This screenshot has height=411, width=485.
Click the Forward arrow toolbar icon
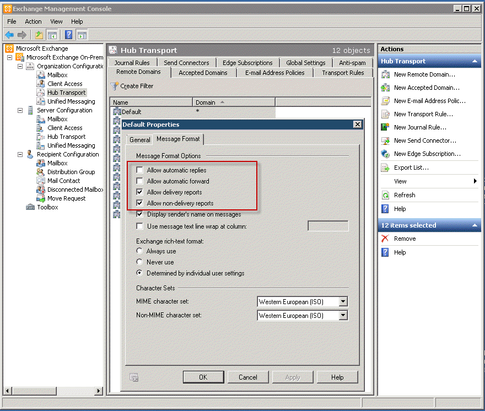pyautogui.click(x=22, y=35)
